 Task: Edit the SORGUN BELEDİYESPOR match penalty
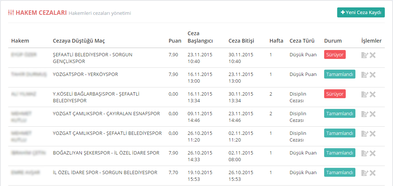(365, 173)
